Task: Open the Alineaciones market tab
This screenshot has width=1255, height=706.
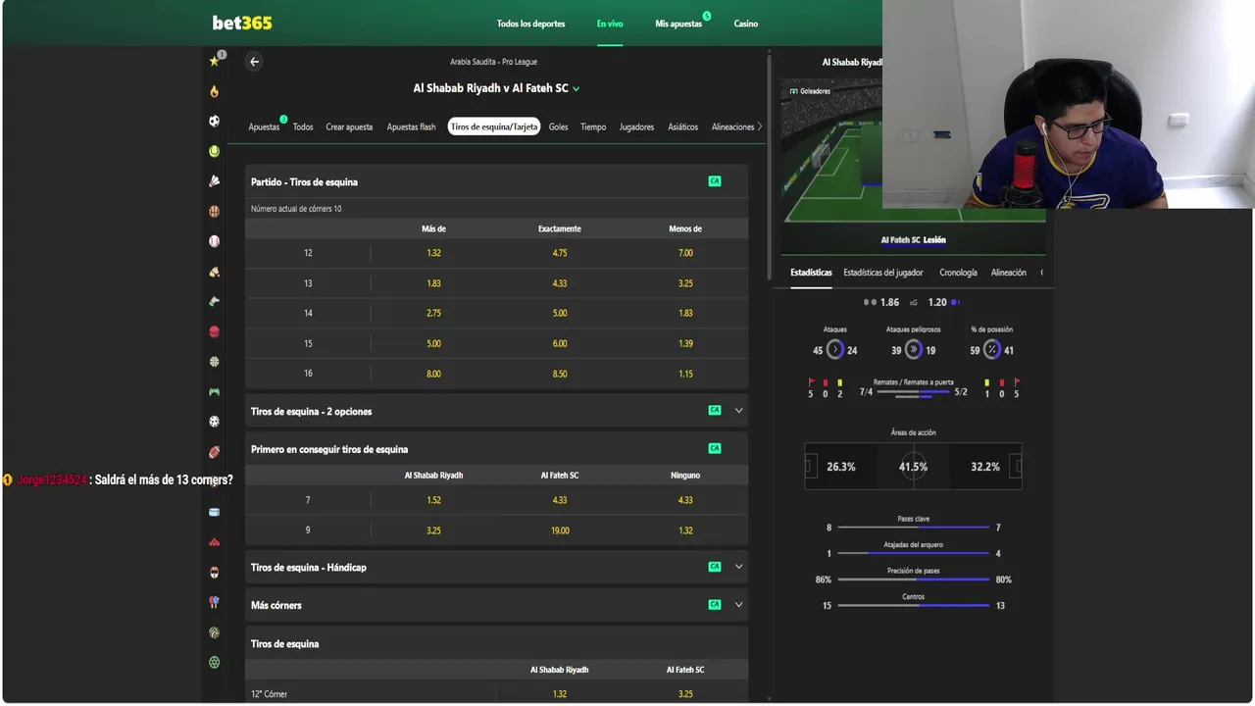Action: point(733,126)
